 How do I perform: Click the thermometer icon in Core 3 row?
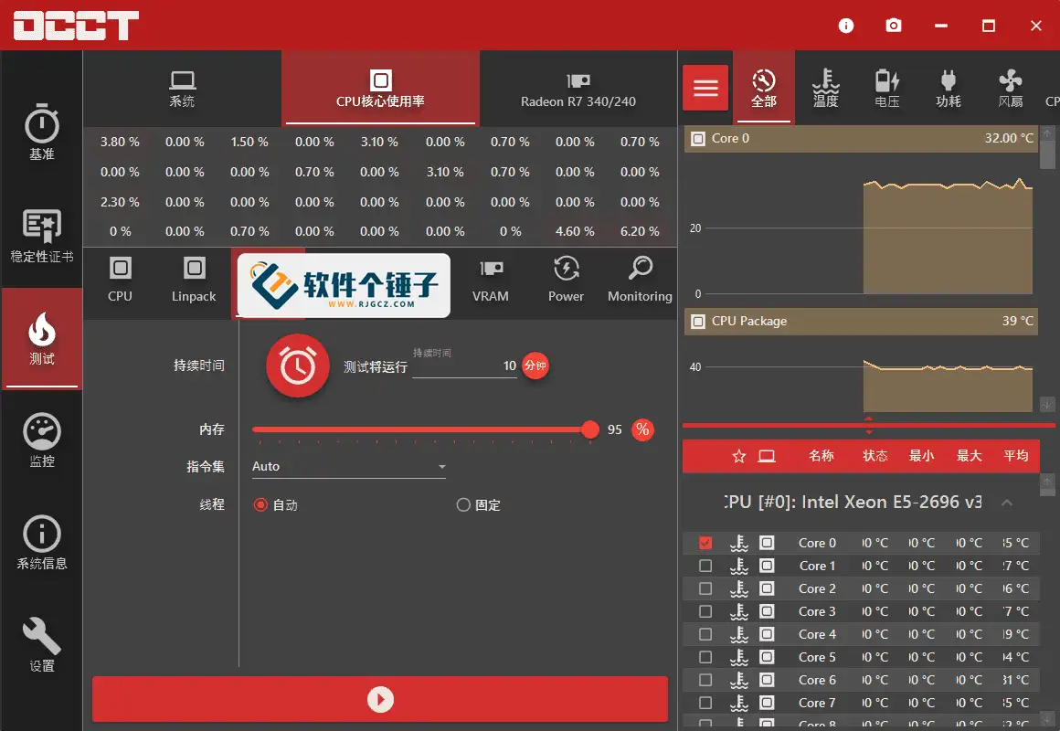point(739,611)
